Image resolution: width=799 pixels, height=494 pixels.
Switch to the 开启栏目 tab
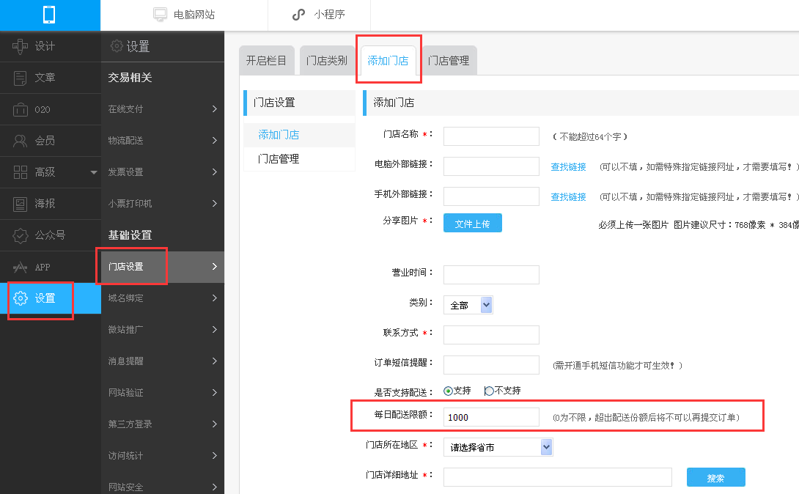tap(266, 61)
